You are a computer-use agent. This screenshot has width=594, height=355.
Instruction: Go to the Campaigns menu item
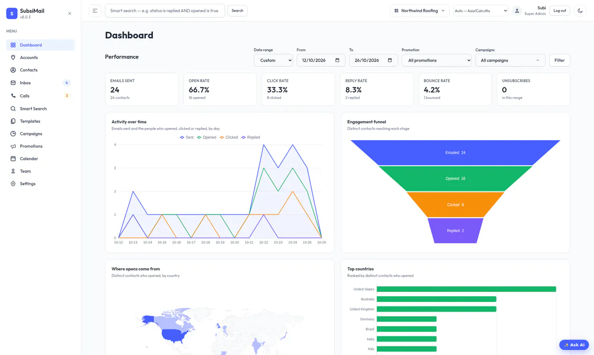[41, 134]
